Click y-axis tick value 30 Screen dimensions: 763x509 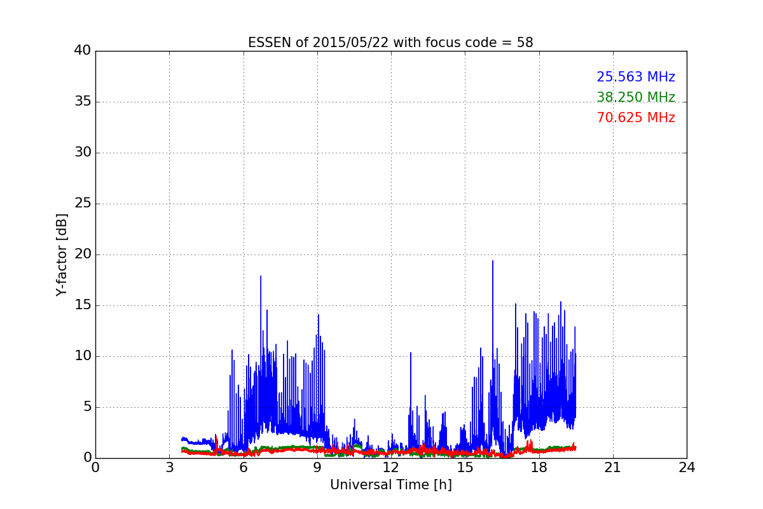click(x=82, y=153)
